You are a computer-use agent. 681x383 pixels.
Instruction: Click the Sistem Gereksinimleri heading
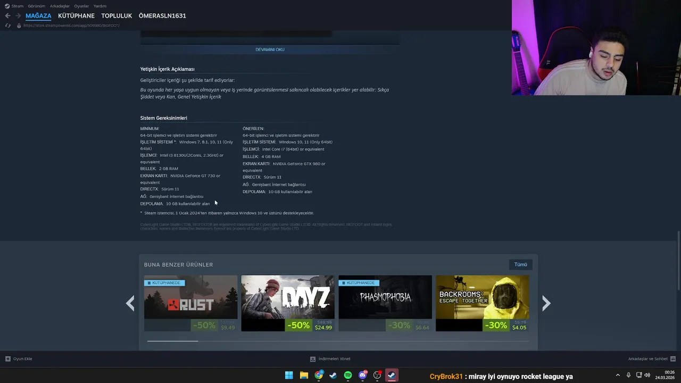pyautogui.click(x=164, y=118)
